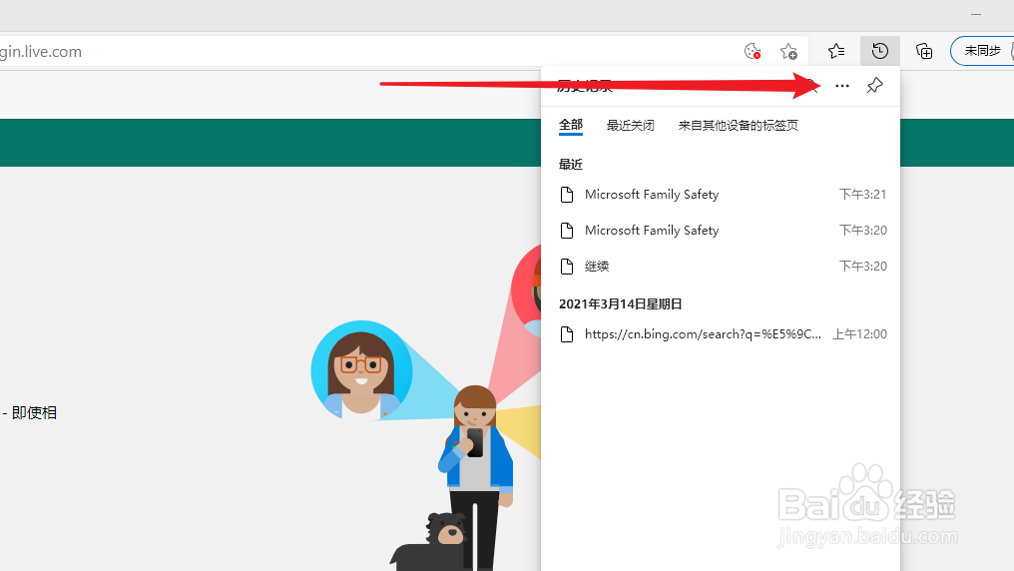Click the 未同步 profile button

coord(982,51)
